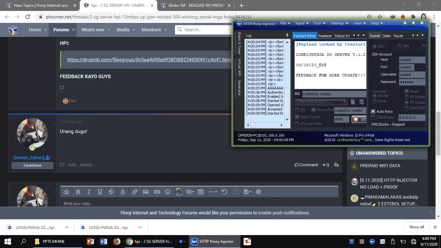Open the text color droplet tool

coord(123,192)
